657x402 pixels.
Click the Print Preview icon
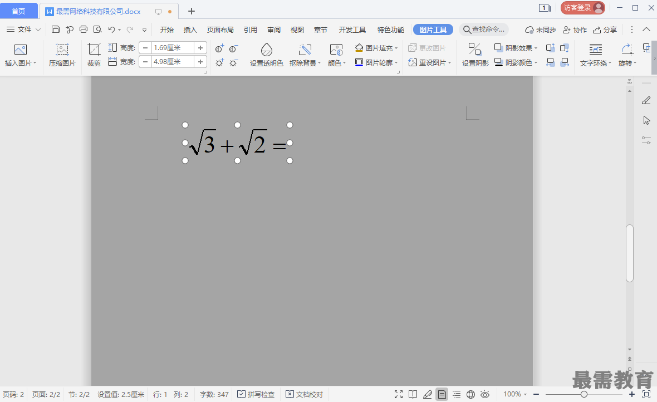[x=97, y=30]
